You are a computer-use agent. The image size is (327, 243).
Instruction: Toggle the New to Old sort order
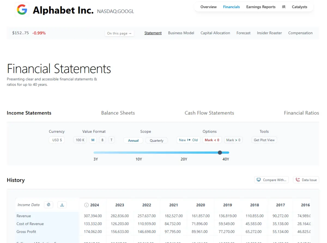point(188,140)
